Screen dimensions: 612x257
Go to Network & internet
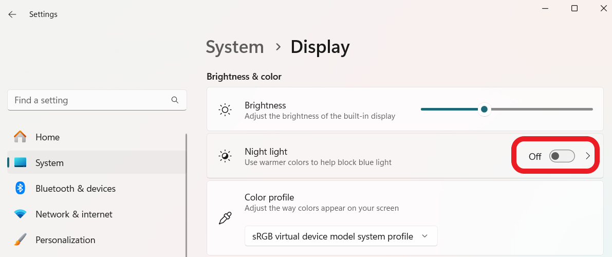point(74,214)
